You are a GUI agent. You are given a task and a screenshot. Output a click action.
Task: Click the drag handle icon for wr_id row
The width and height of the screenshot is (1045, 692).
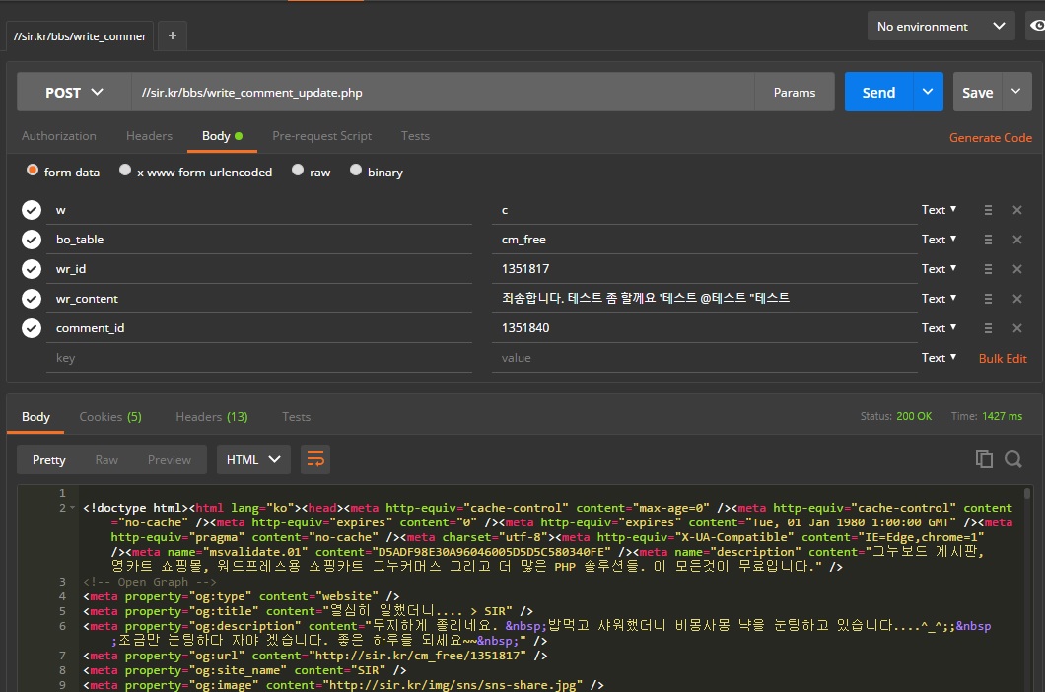[x=987, y=269]
